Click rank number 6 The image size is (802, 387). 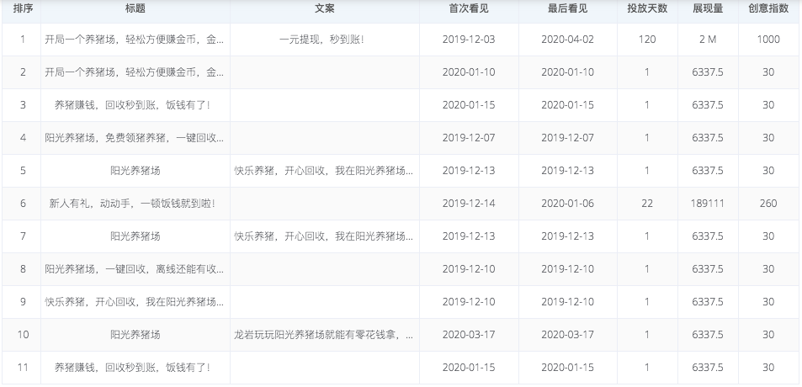pyautogui.click(x=23, y=204)
